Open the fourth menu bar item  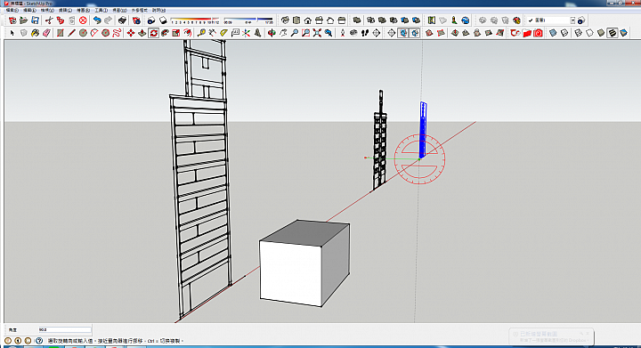(65, 10)
